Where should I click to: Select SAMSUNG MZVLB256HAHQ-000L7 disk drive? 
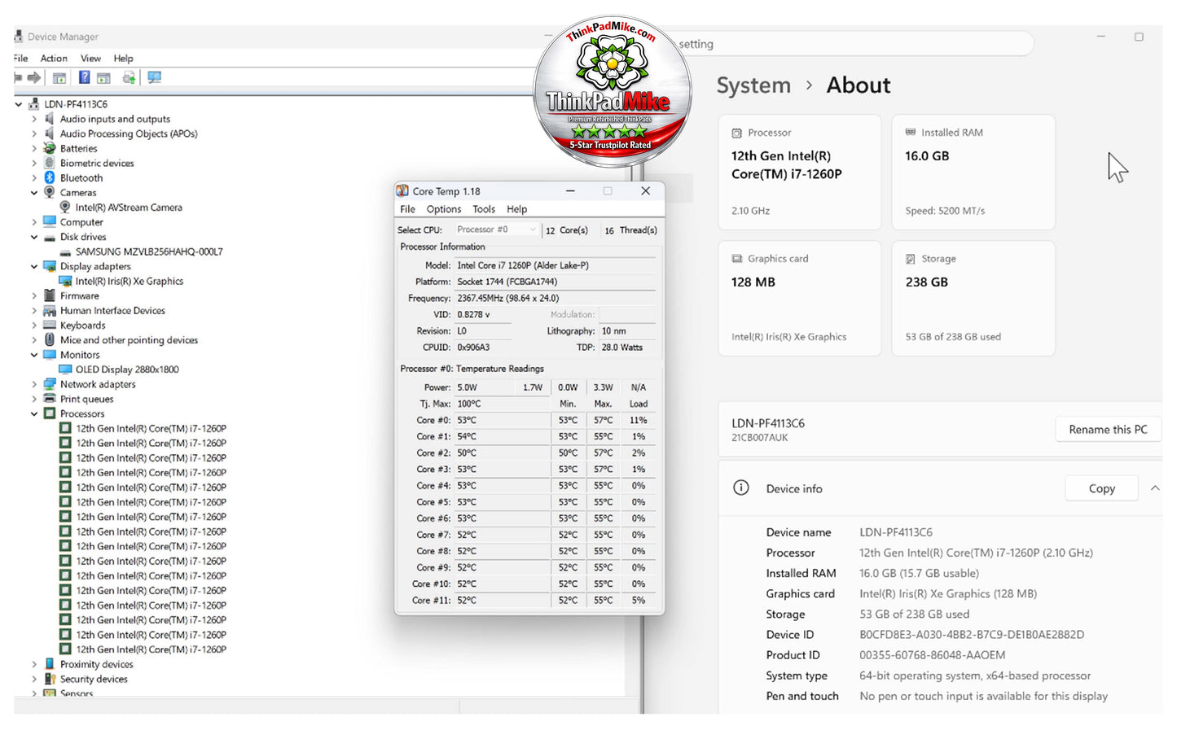click(149, 252)
